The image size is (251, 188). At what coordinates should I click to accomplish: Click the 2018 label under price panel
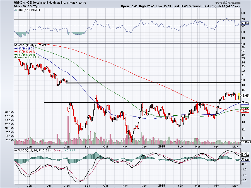(161, 146)
